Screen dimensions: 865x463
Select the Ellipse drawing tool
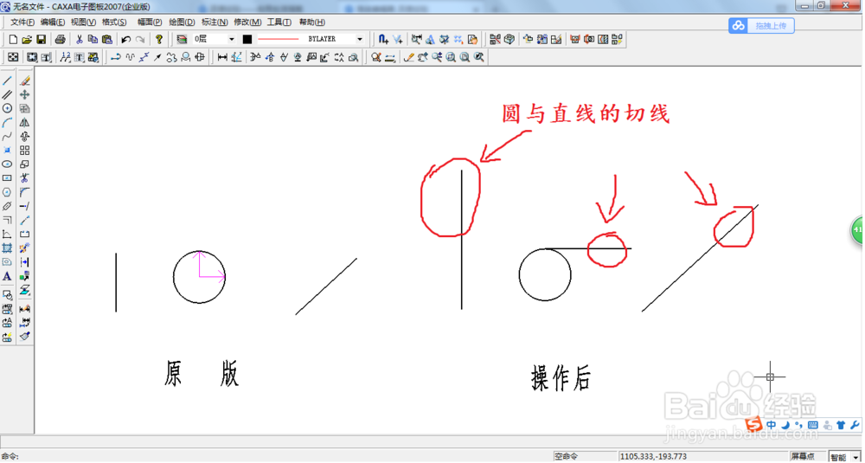click(x=7, y=164)
